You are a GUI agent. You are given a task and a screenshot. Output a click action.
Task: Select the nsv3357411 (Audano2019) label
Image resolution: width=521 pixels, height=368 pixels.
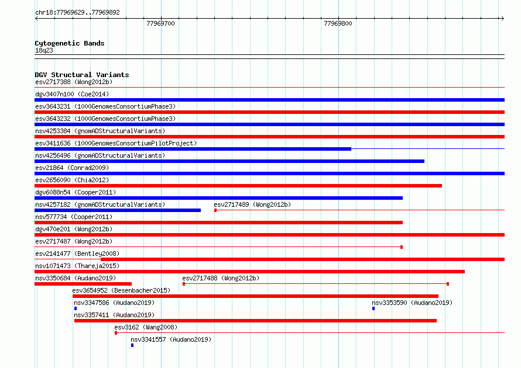point(114,315)
